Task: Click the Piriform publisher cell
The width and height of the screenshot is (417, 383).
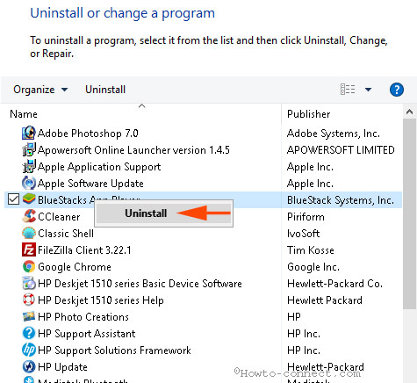Action: coord(306,217)
